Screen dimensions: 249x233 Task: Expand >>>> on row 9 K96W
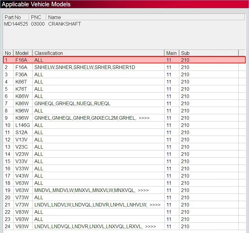click(144, 118)
